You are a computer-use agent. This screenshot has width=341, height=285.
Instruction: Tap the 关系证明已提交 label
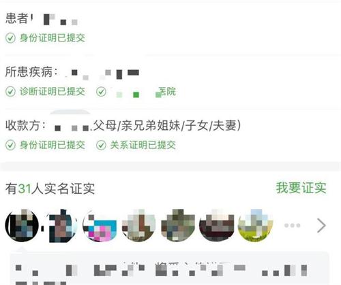coord(143,145)
